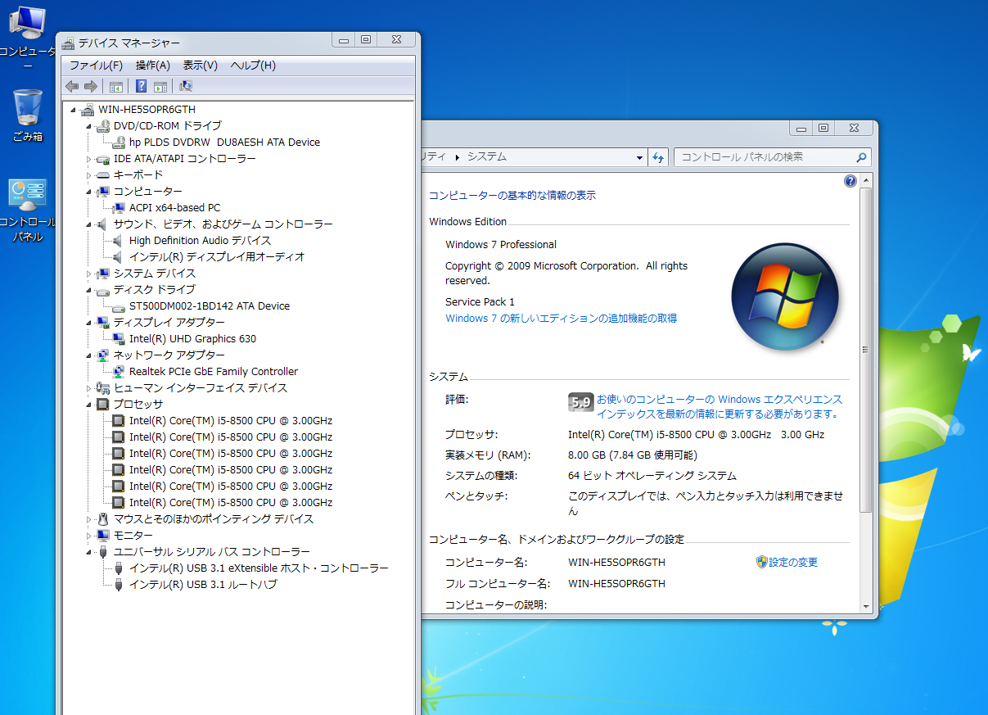988x715 pixels.
Task: Click the Realtek PCIe GbE network adapter icon
Action: click(x=119, y=372)
